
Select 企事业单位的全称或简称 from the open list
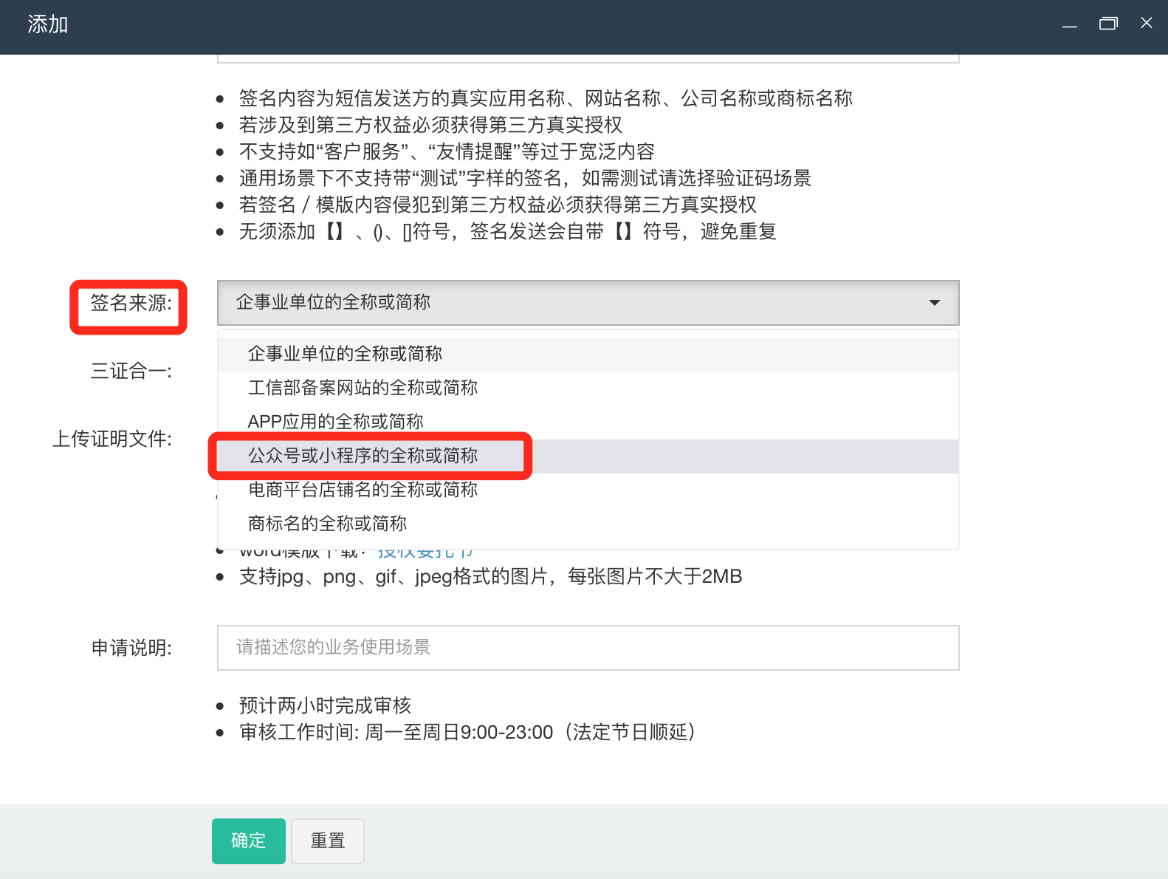tap(345, 354)
